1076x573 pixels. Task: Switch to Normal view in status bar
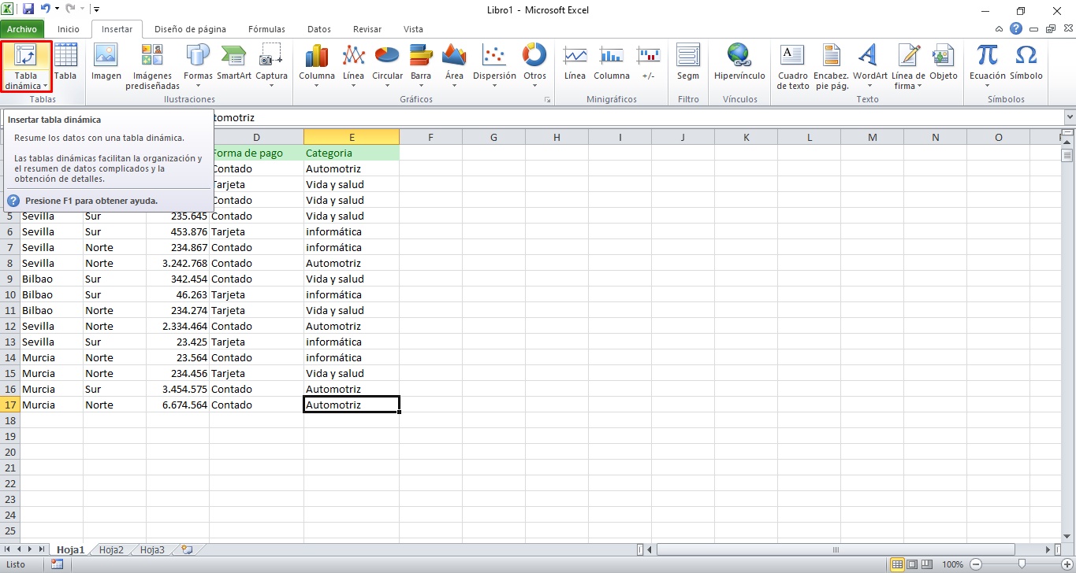coord(897,564)
